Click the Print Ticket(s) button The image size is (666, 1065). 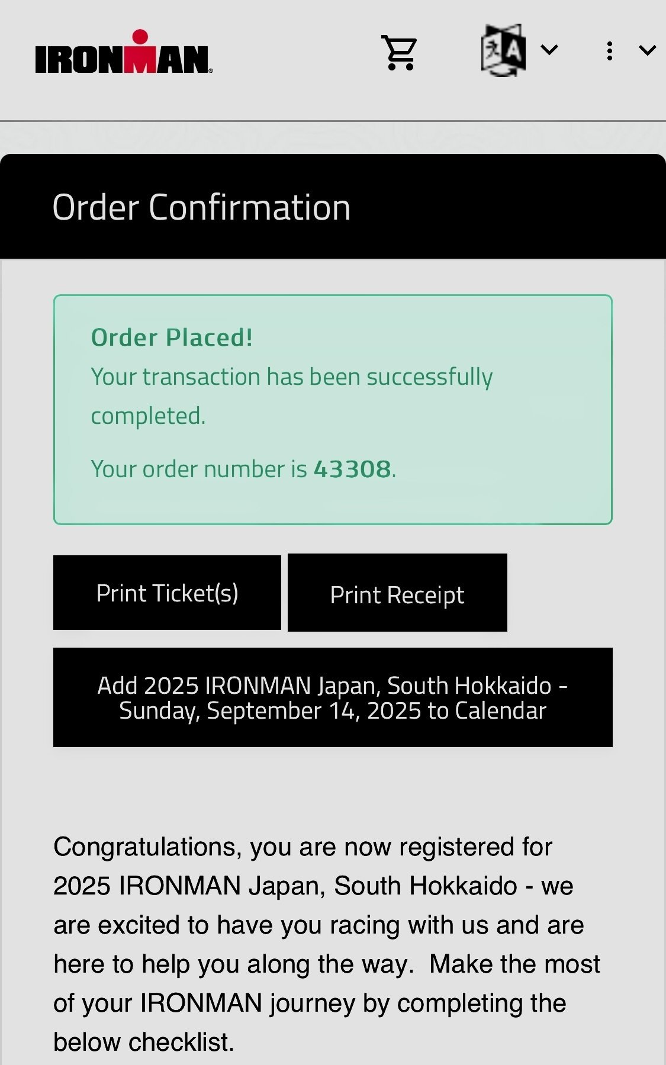(167, 593)
